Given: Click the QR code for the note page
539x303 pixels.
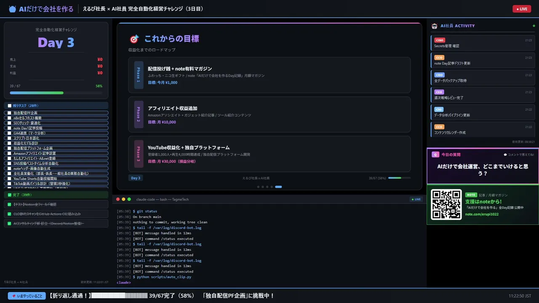Looking at the screenshot, I should [446, 205].
